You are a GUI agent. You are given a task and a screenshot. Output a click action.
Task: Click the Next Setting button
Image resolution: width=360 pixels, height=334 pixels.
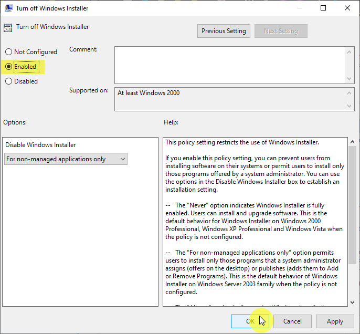tap(281, 31)
